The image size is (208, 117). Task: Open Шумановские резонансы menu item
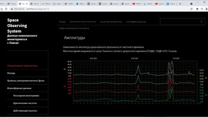(111, 22)
